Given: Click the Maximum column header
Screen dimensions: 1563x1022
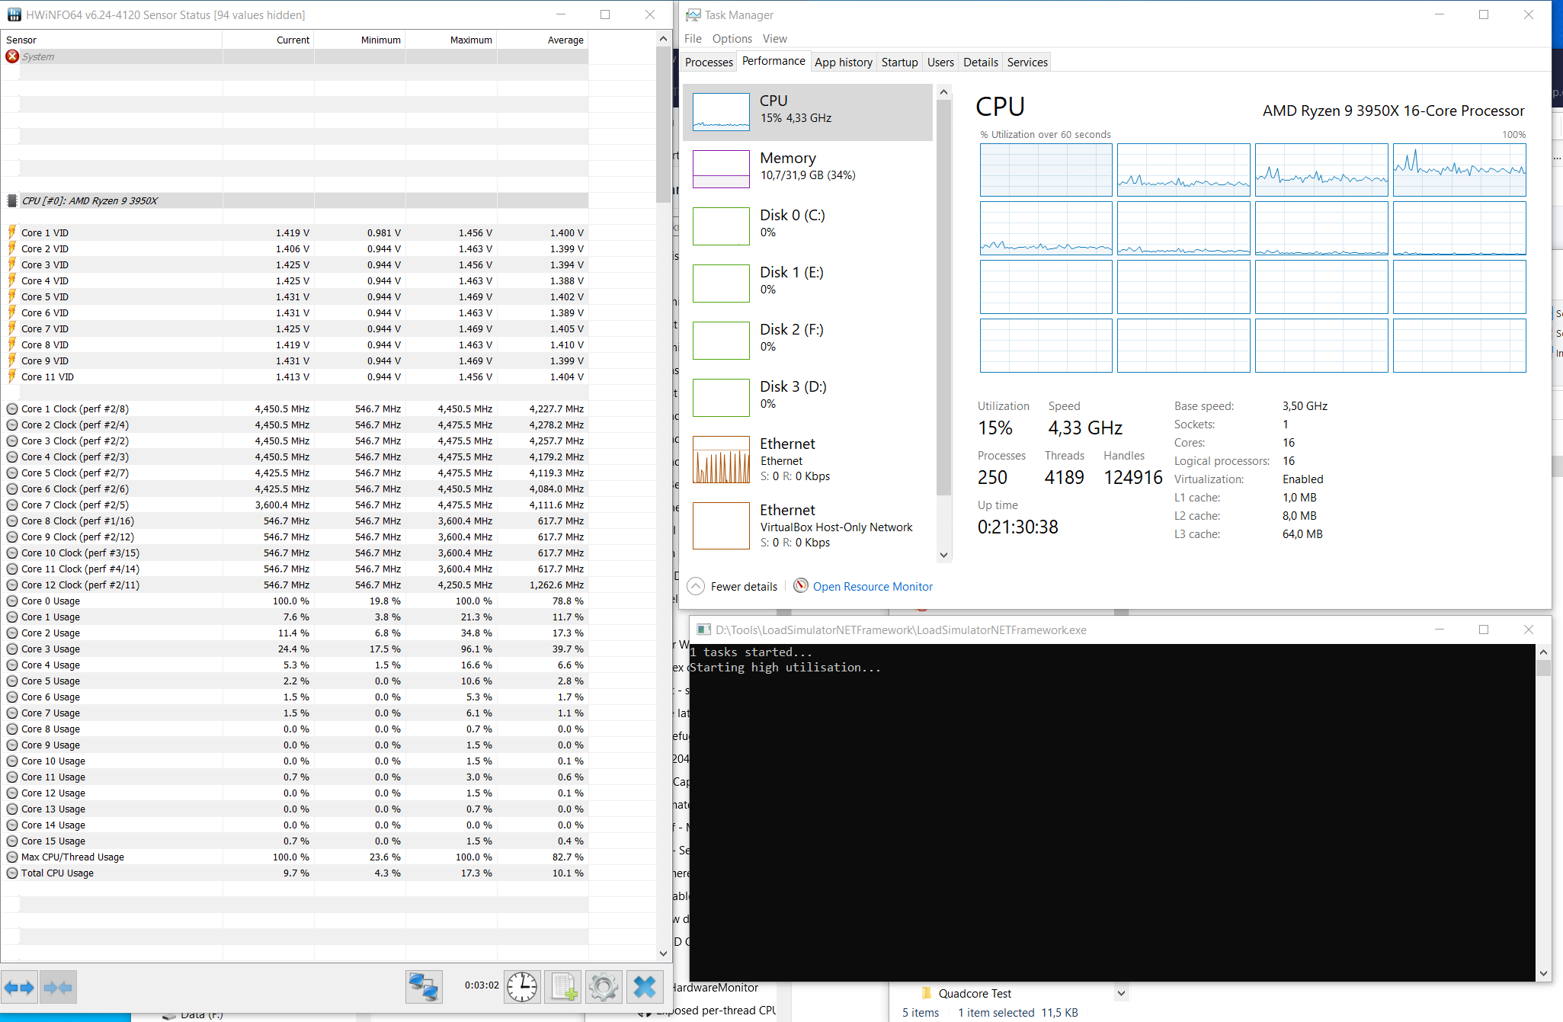Looking at the screenshot, I should [x=470, y=40].
